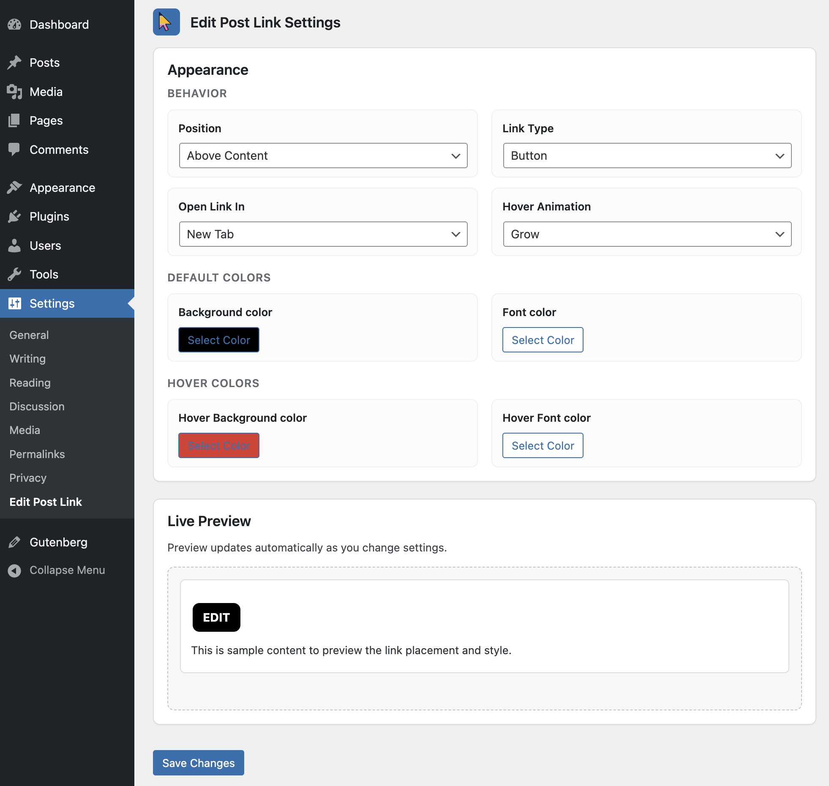Select the Font color swatch
Viewport: 829px width, 786px height.
pyautogui.click(x=543, y=340)
